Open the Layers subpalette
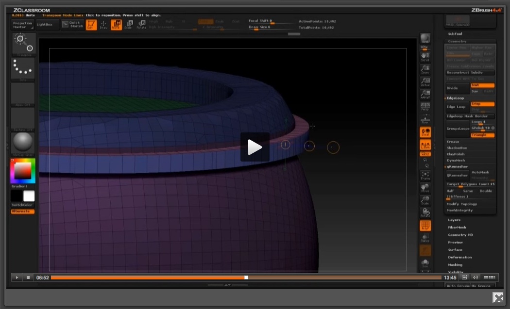Image resolution: width=510 pixels, height=309 pixels. 454,220
